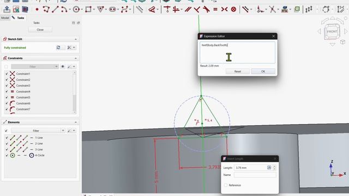The width and height of the screenshot is (349, 196).
Task: Click the recompute icon in Sketch Edit
Action: tap(58, 47)
